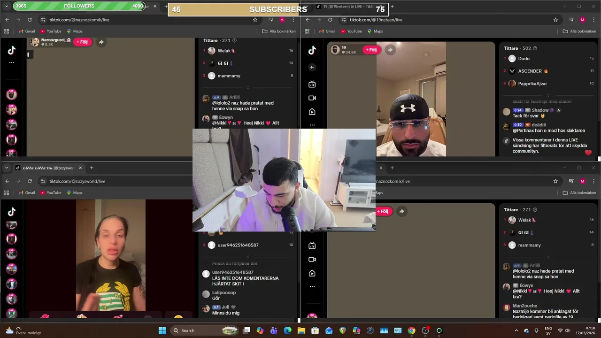Reload the upper-left naznozkomik page
601x338 pixels.
coord(30,20)
